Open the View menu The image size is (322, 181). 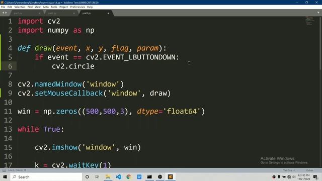tap(38, 7)
